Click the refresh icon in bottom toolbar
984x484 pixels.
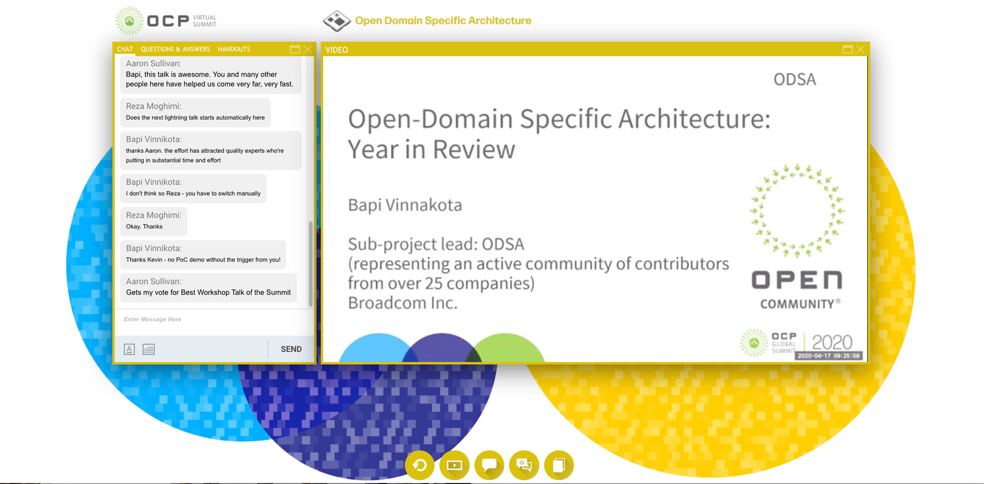(x=420, y=465)
